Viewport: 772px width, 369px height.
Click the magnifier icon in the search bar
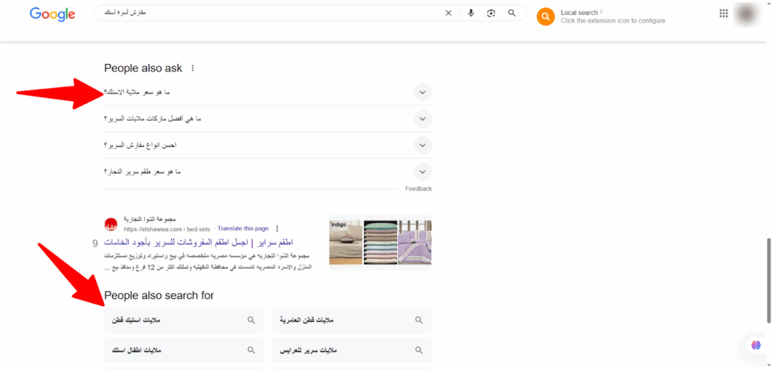click(512, 13)
